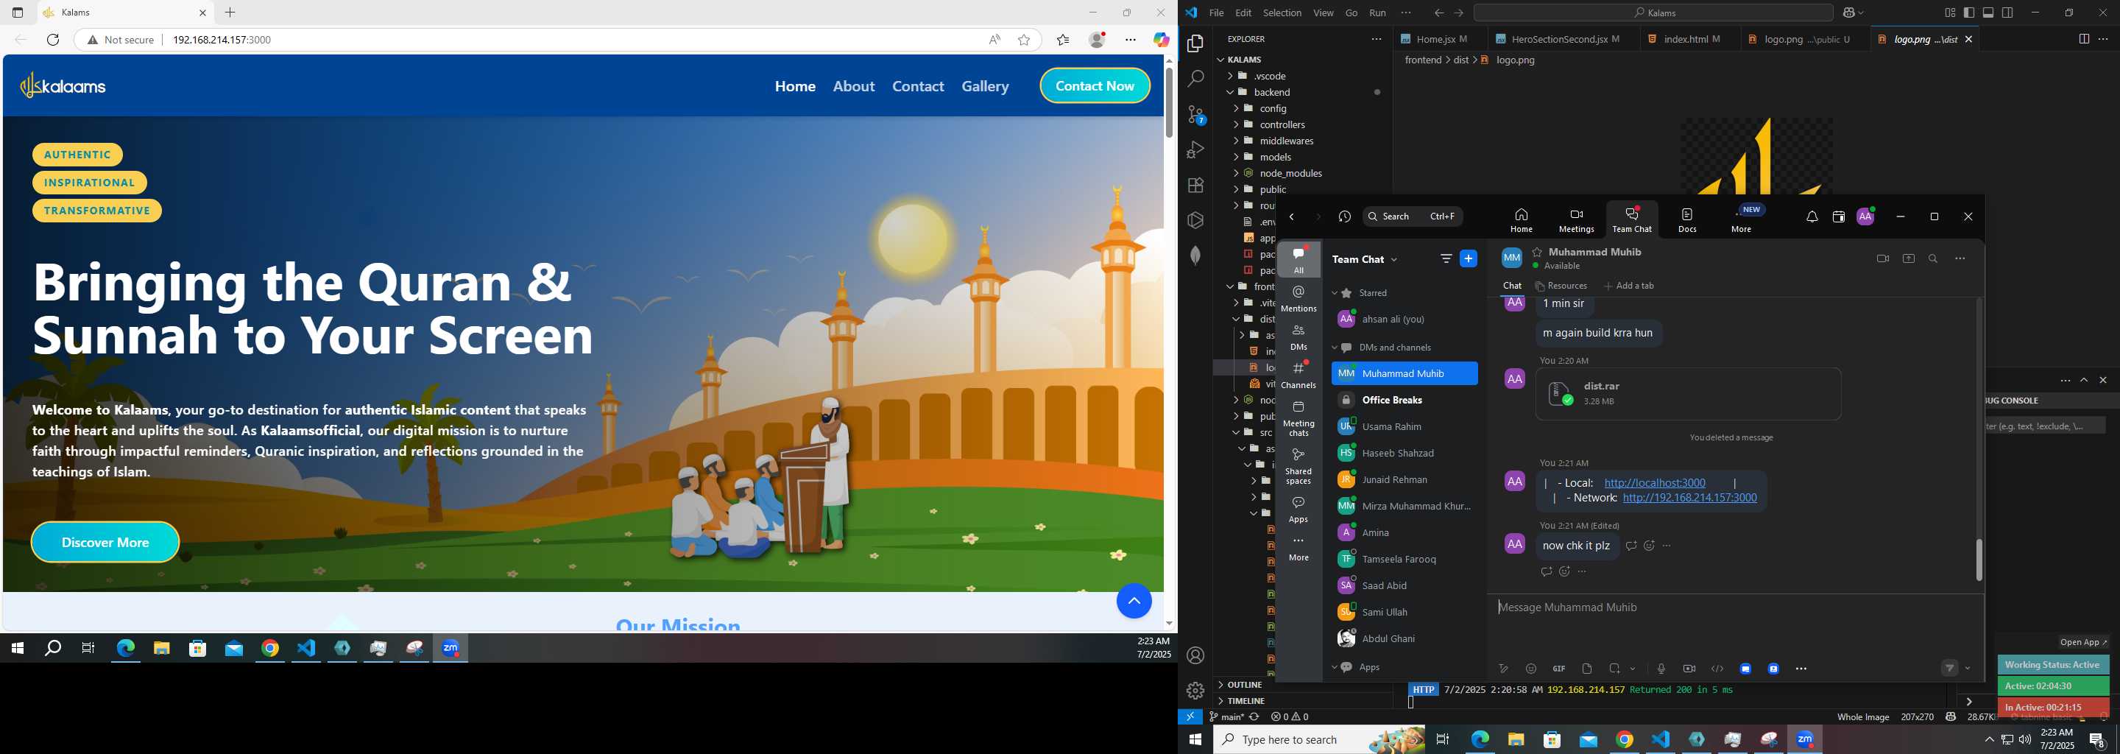Click reply icon beside 'now chk it plz'
This screenshot has height=754, width=2120.
(x=1631, y=546)
